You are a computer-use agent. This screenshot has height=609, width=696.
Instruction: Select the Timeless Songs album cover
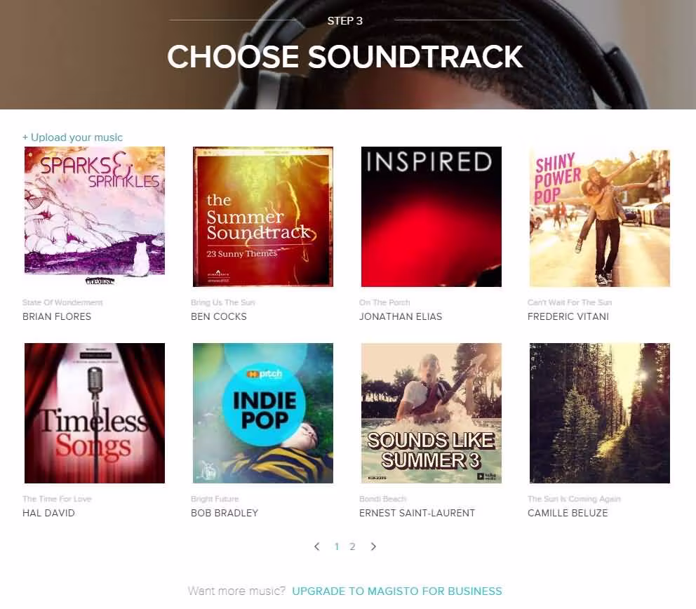(95, 413)
